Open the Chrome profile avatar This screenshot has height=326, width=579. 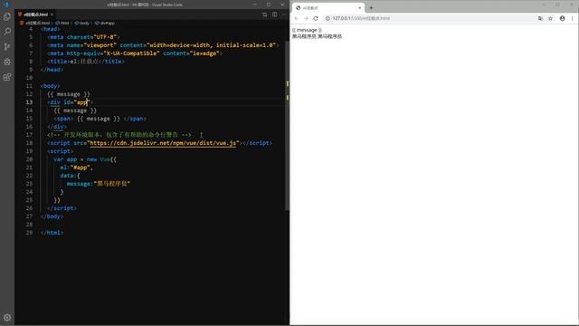click(562, 18)
